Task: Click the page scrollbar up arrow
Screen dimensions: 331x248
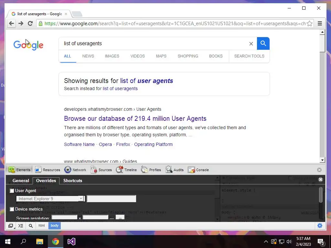Action: [322, 32]
